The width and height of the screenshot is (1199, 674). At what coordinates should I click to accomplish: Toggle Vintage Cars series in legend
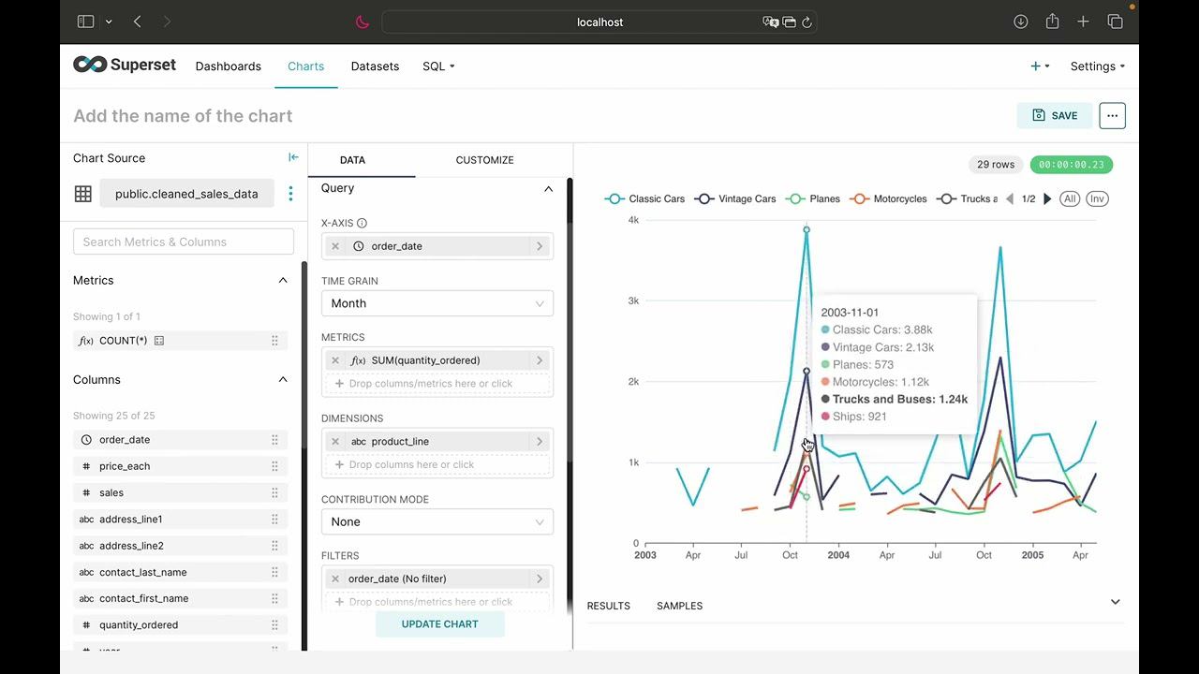(x=735, y=198)
